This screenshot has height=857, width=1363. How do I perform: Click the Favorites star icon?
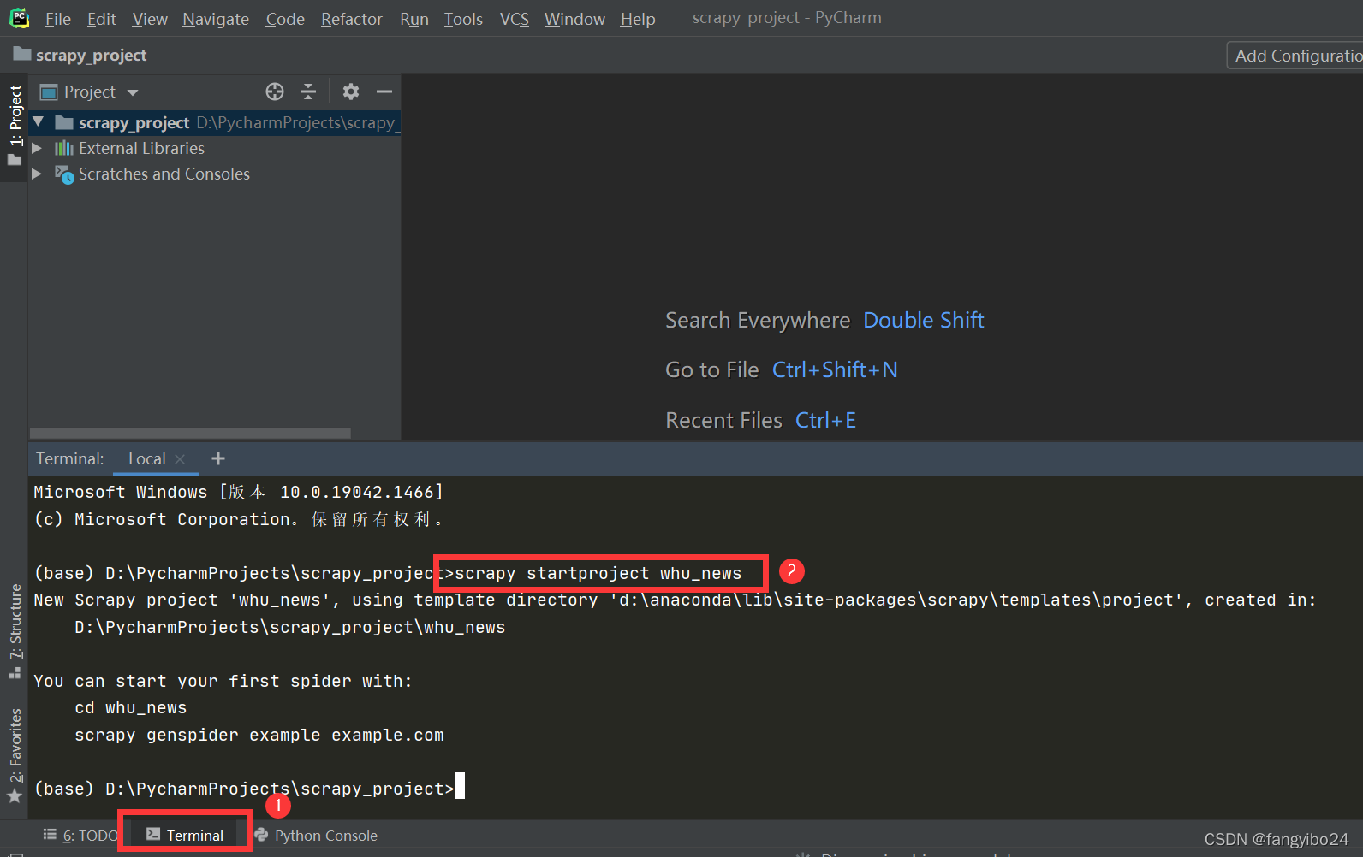click(15, 796)
